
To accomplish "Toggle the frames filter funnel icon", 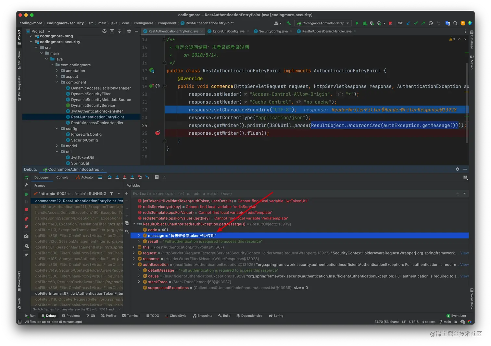I will [x=111, y=193].
